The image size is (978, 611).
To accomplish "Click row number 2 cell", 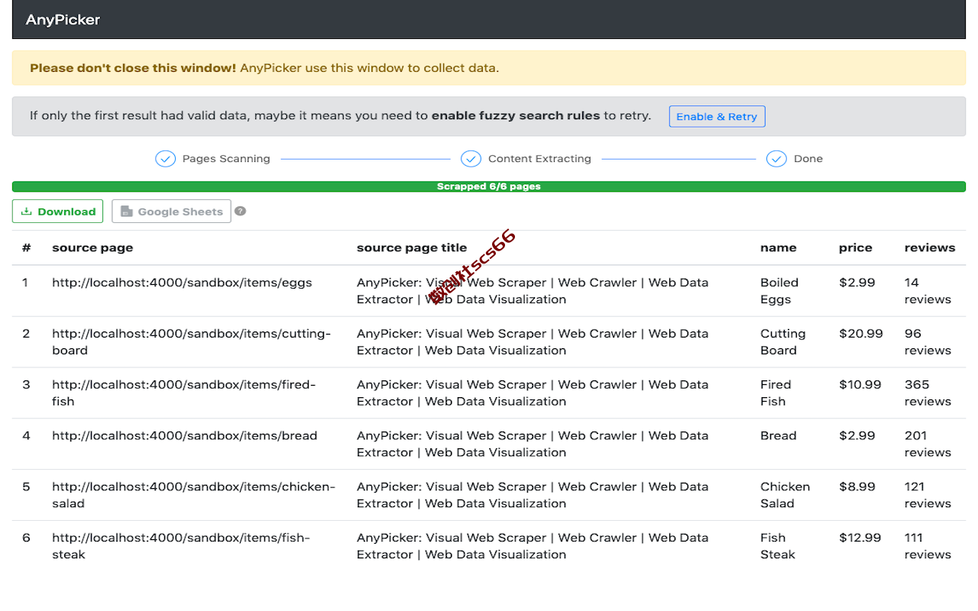I will 26,334.
